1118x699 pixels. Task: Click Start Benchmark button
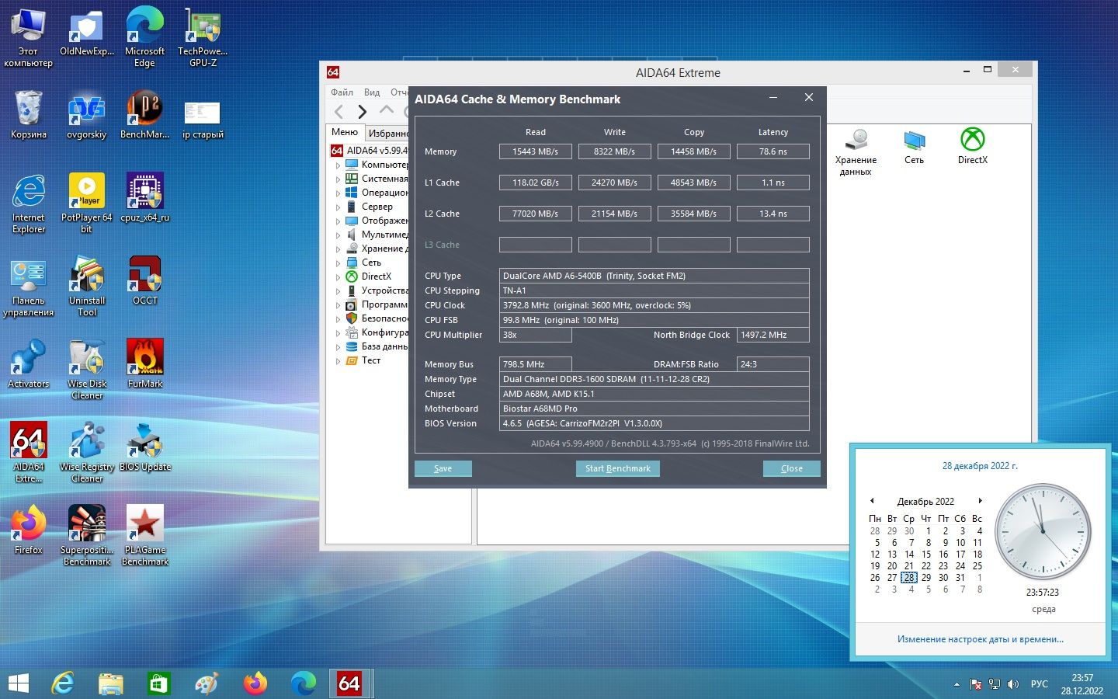point(618,468)
